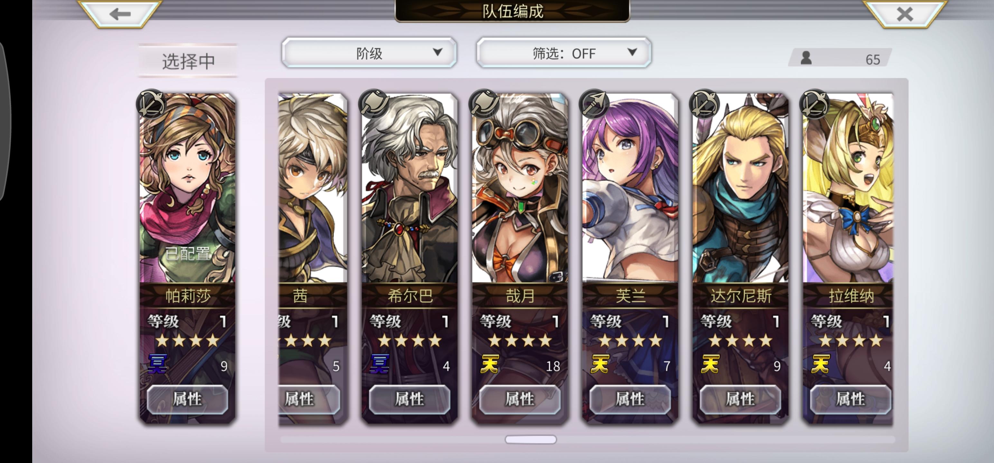View 属性 of 帕莉莎
This screenshot has height=463, width=994.
(187, 399)
